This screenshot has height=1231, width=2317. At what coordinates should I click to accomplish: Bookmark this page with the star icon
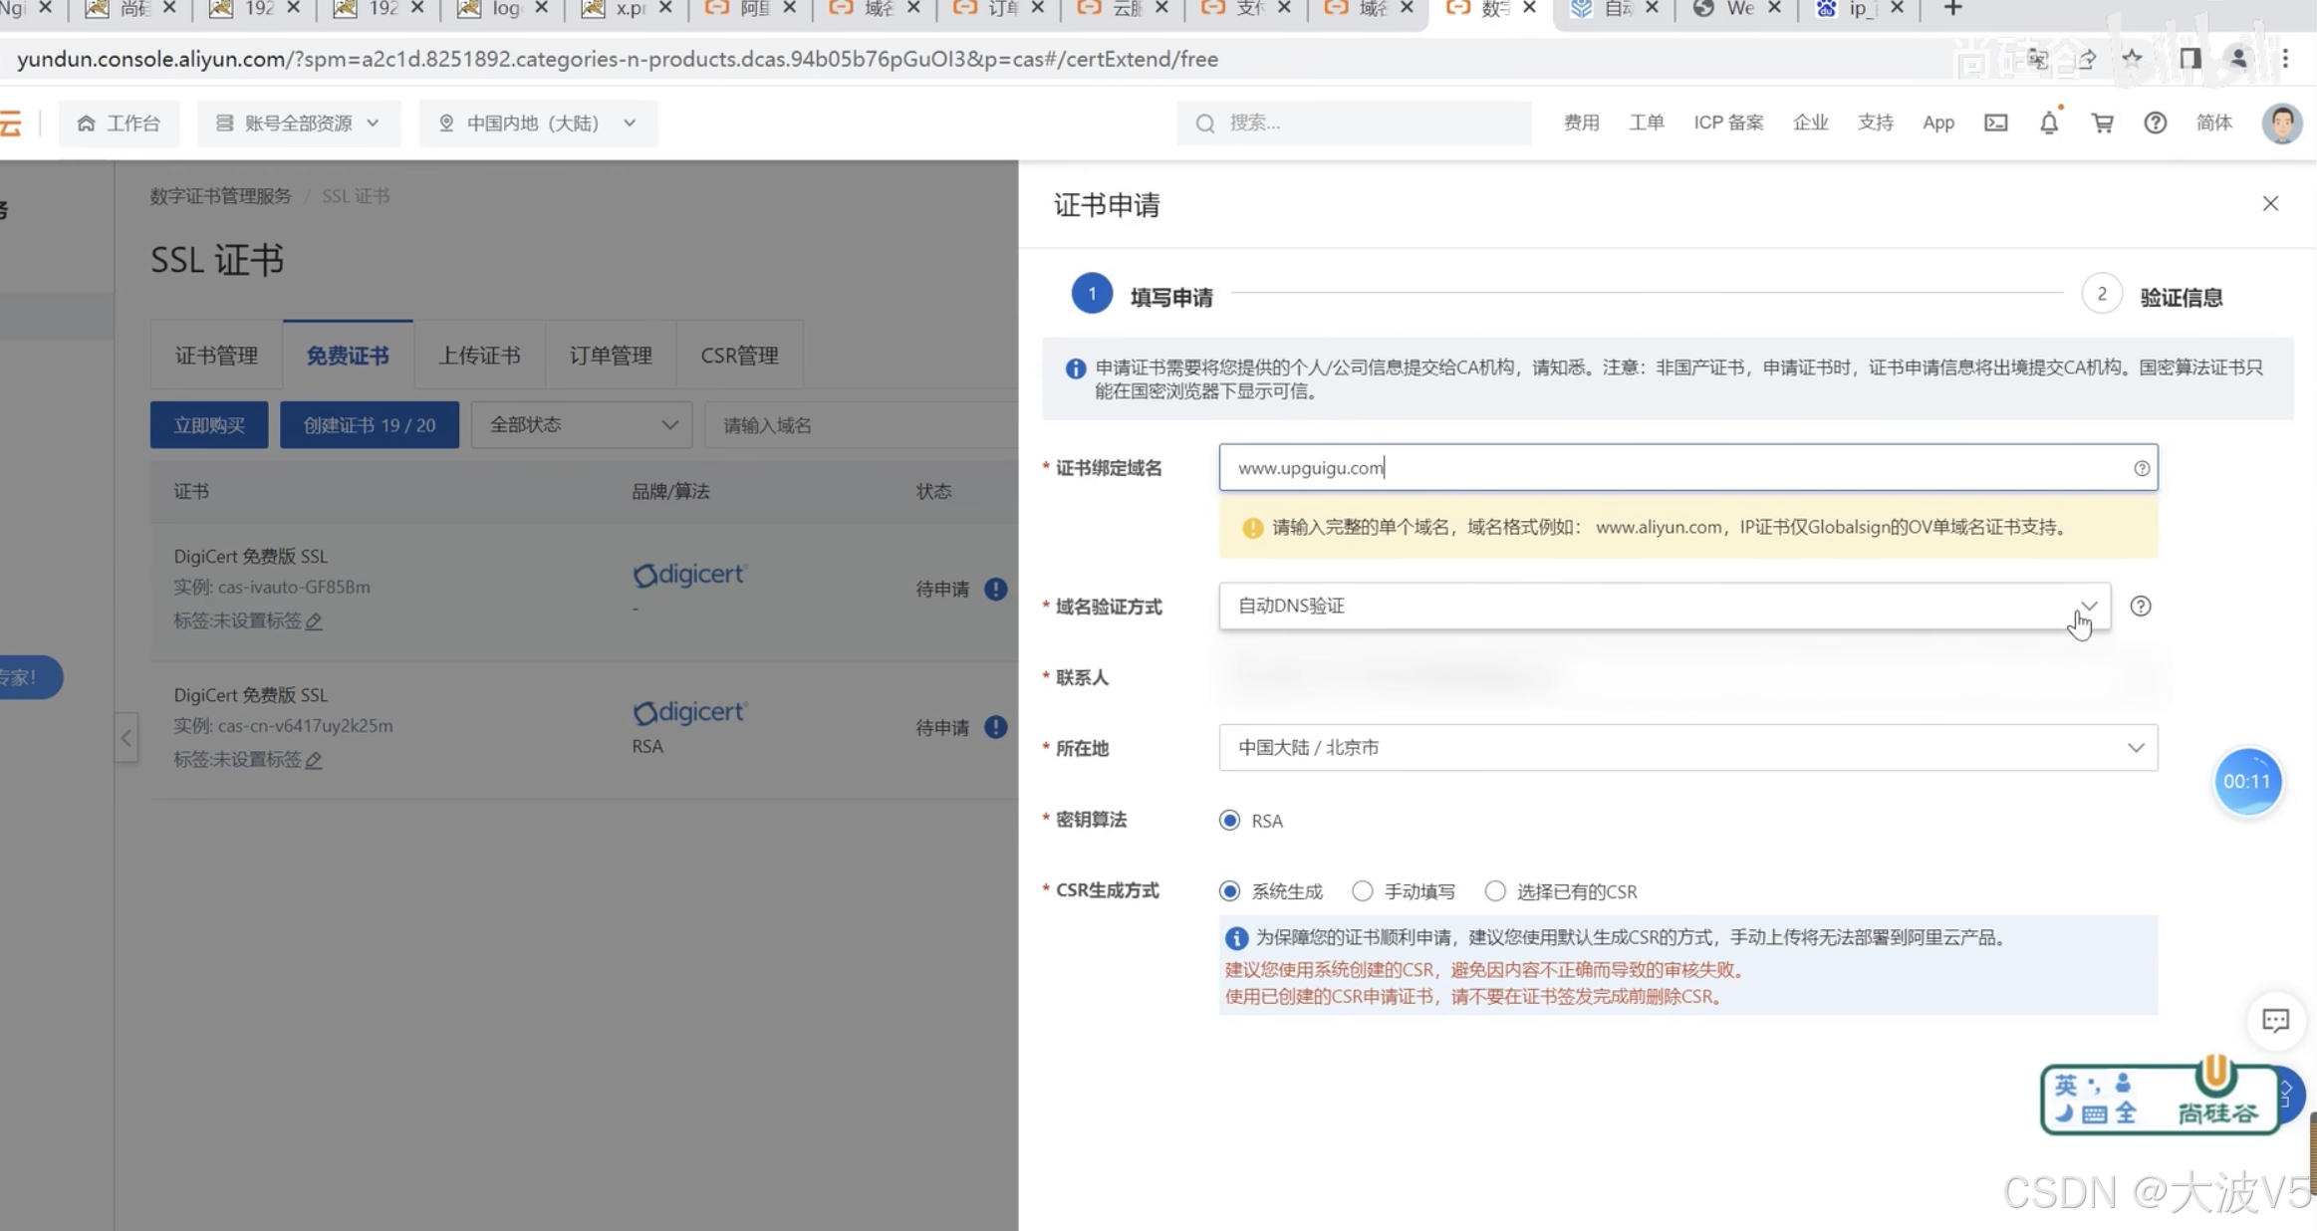click(x=2132, y=59)
